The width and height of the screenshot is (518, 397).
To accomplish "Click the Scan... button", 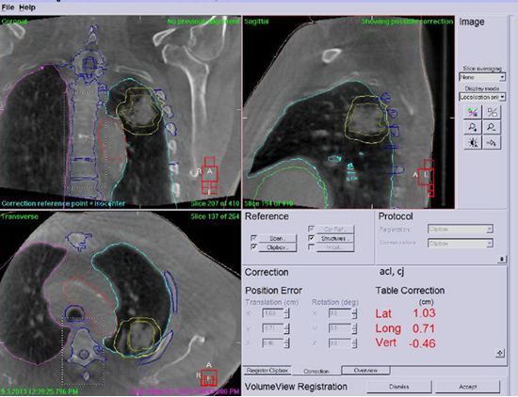I will (x=278, y=238).
